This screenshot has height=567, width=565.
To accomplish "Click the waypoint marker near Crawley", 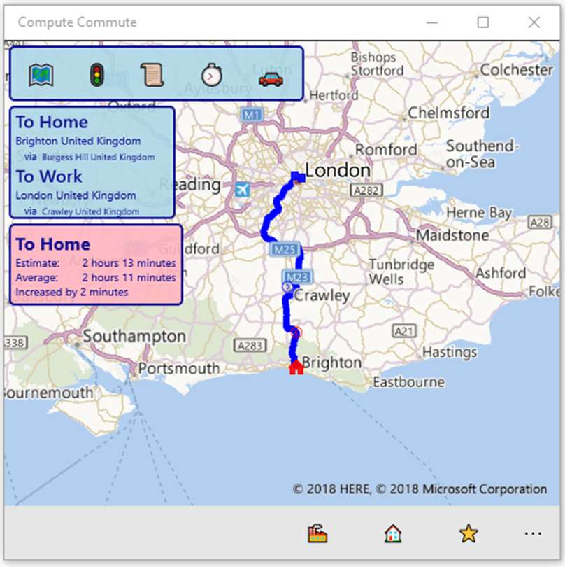I will [287, 287].
